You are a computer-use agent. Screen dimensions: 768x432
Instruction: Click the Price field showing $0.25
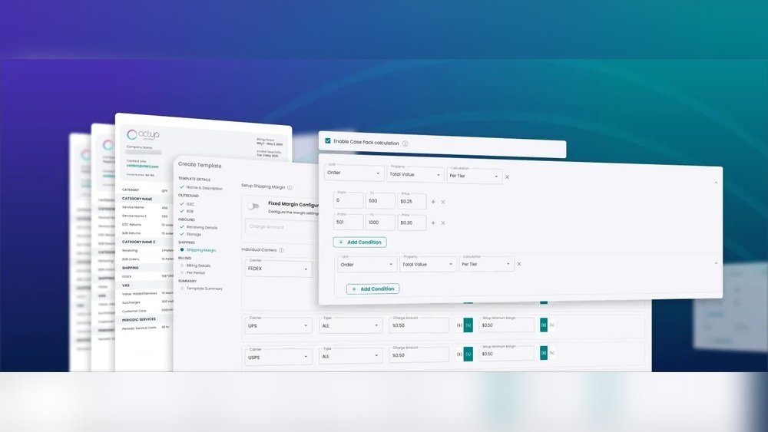click(x=412, y=201)
